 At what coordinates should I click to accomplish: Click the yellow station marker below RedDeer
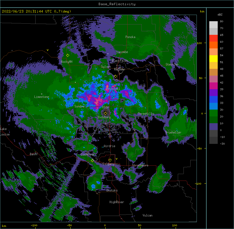click(116, 76)
